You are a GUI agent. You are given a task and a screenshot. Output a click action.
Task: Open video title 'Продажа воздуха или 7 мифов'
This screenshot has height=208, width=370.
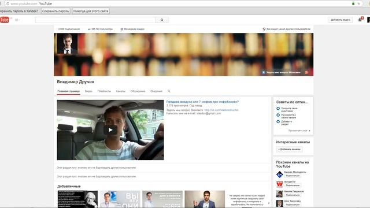coord(202,102)
